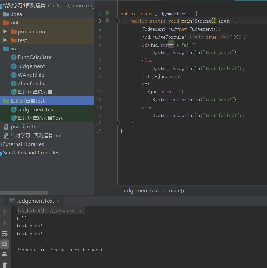This screenshot has height=268, width=267.
Task: Move the project panel horizontal scrollbar
Action: pyautogui.click(x=24, y=193)
